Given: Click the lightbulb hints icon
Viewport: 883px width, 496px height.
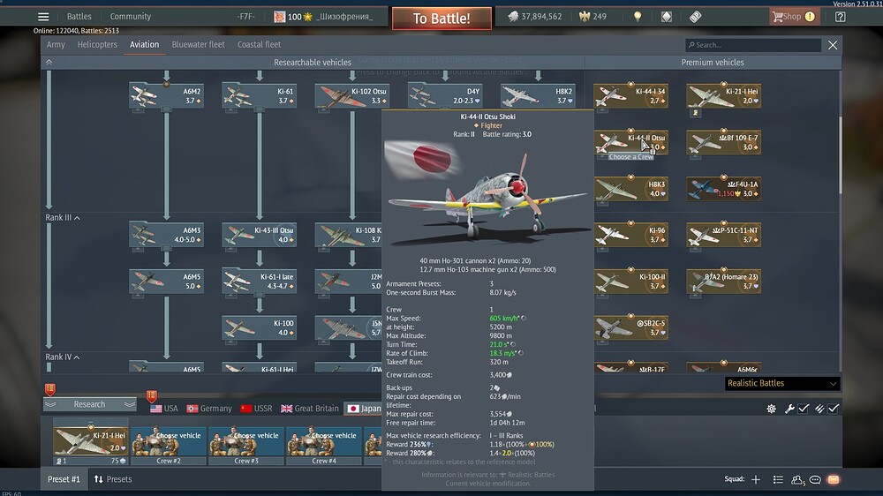Looking at the screenshot, I should click(x=638, y=17).
